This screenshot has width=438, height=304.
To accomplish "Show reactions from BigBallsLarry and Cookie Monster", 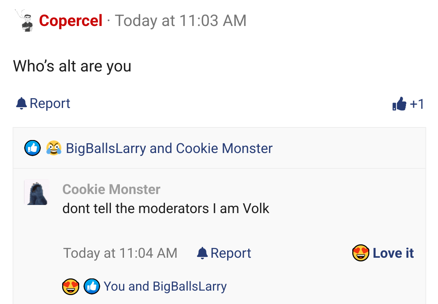I will [x=169, y=149].
